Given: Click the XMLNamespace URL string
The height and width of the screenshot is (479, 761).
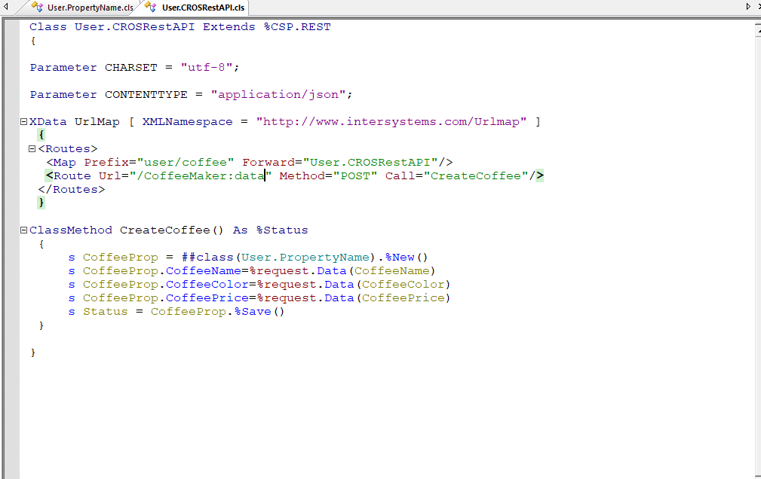Looking at the screenshot, I should [x=391, y=122].
